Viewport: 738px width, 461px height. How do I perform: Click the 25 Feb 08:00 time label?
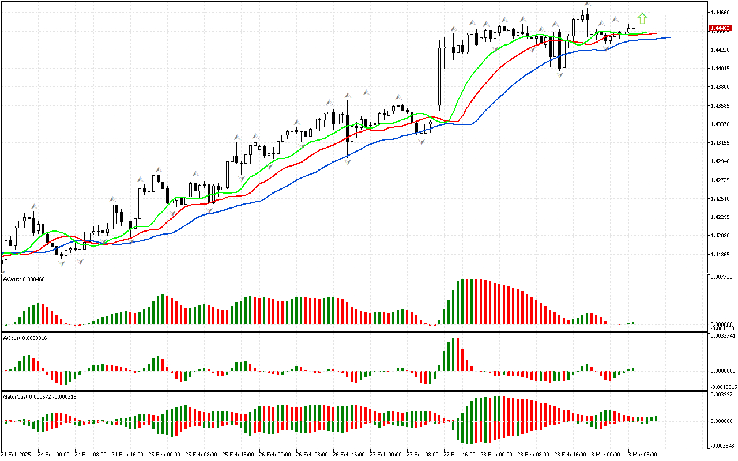[x=201, y=455]
